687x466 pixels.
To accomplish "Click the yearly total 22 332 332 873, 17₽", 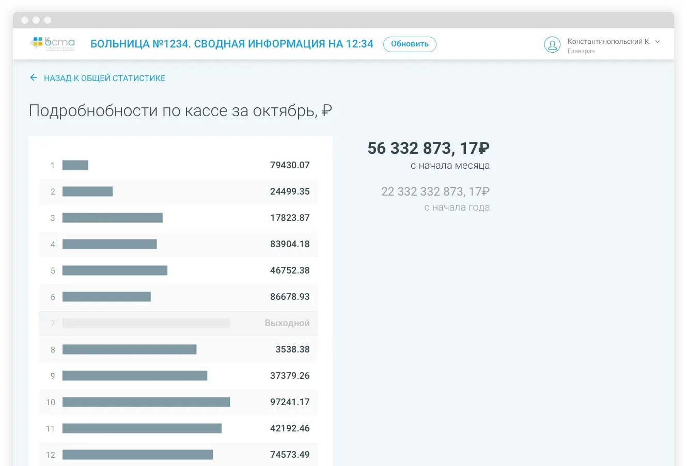I will [435, 191].
